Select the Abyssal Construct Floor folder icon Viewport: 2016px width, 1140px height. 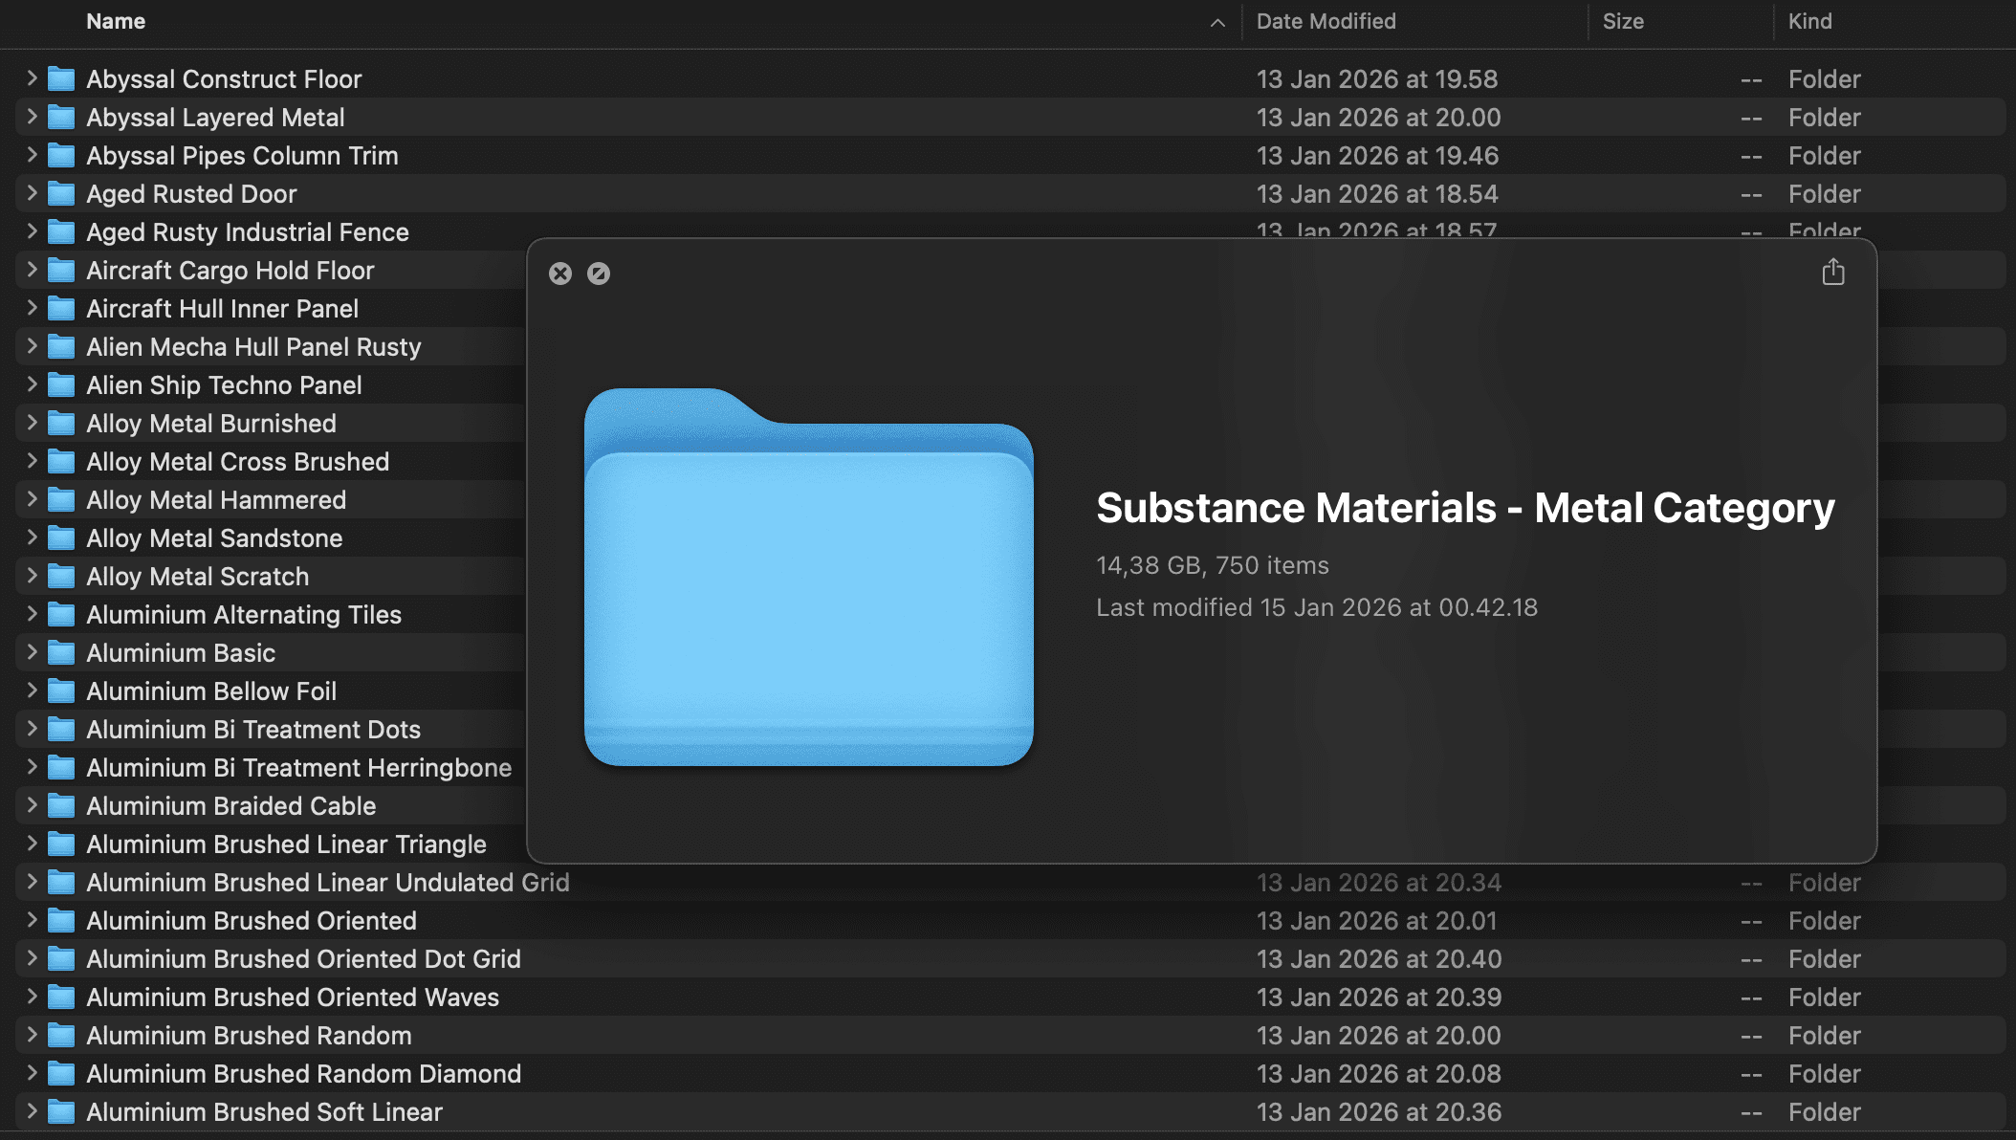[x=60, y=78]
